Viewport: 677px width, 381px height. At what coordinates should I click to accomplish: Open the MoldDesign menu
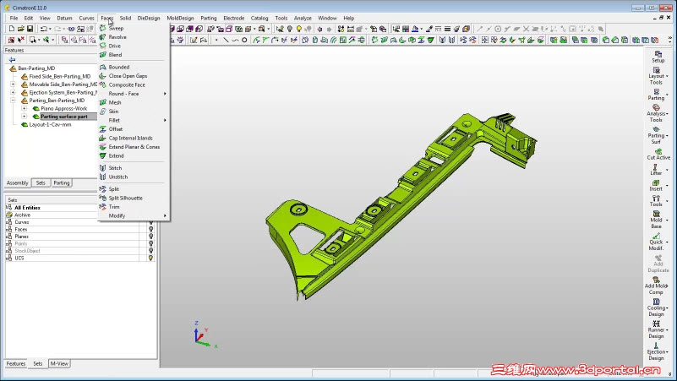(180, 18)
